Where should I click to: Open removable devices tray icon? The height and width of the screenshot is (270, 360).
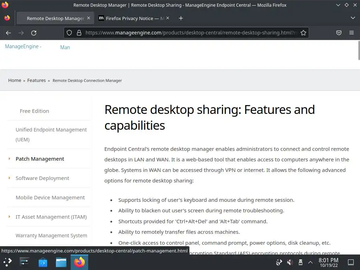coord(300,262)
